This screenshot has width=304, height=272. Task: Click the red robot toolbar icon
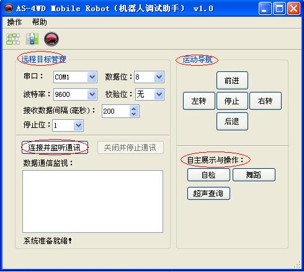tap(51, 39)
